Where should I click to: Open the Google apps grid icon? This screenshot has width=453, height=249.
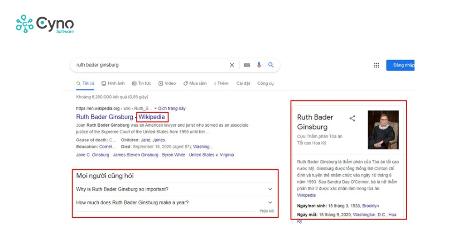[x=376, y=65]
